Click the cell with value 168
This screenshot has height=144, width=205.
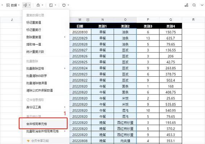click(x=171, y=86)
